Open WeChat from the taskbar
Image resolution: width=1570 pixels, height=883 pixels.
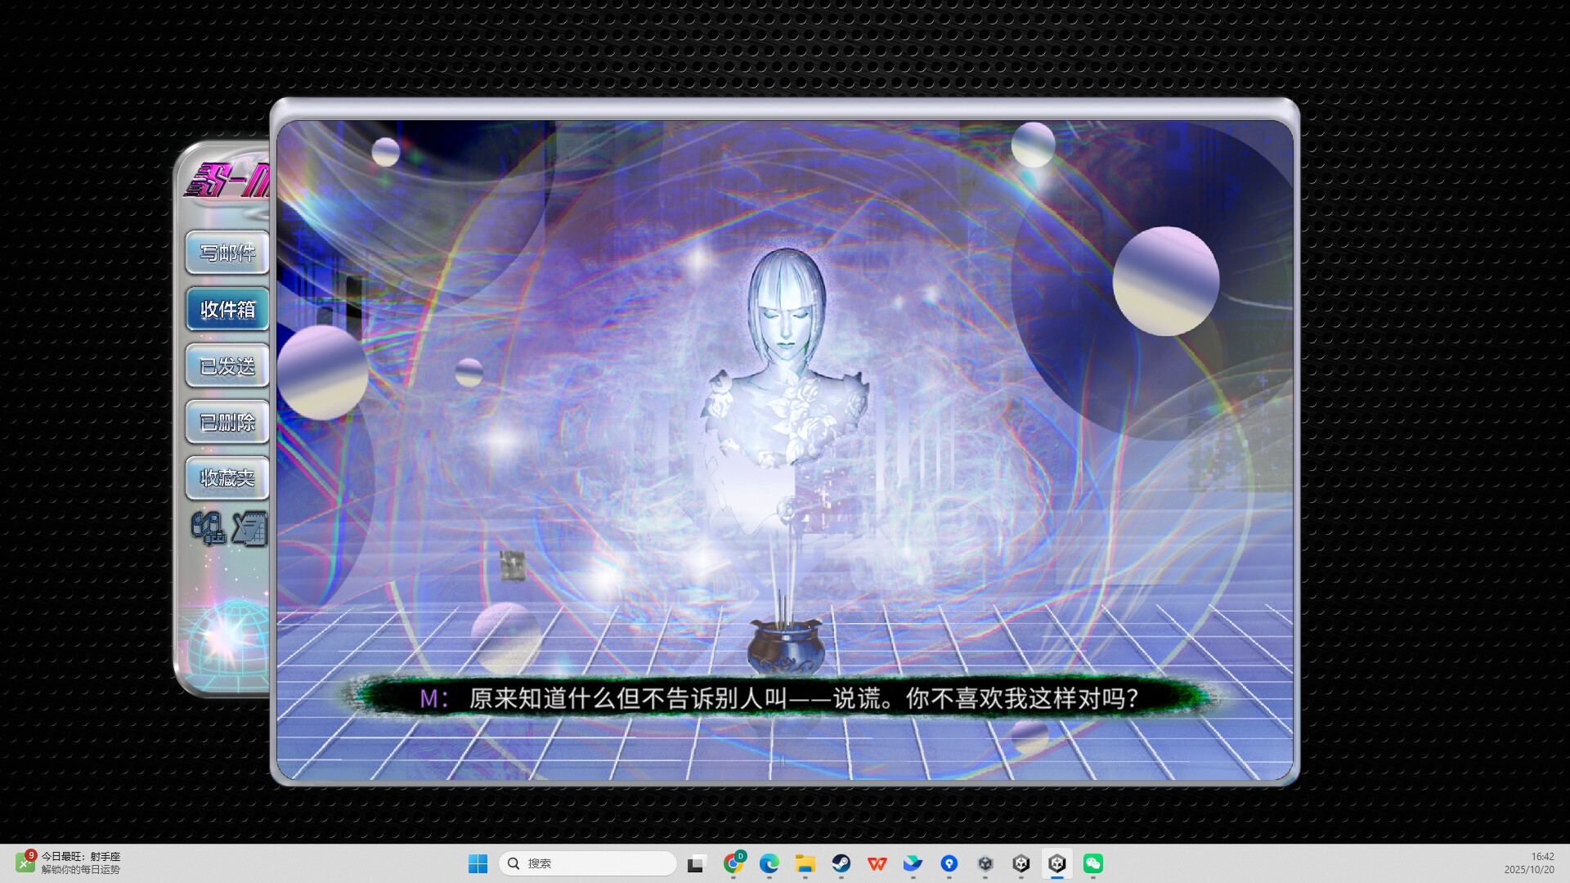coord(1094,863)
